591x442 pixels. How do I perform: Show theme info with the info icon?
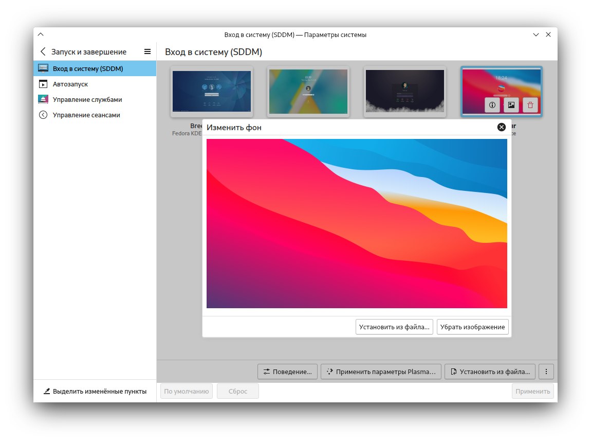[492, 105]
